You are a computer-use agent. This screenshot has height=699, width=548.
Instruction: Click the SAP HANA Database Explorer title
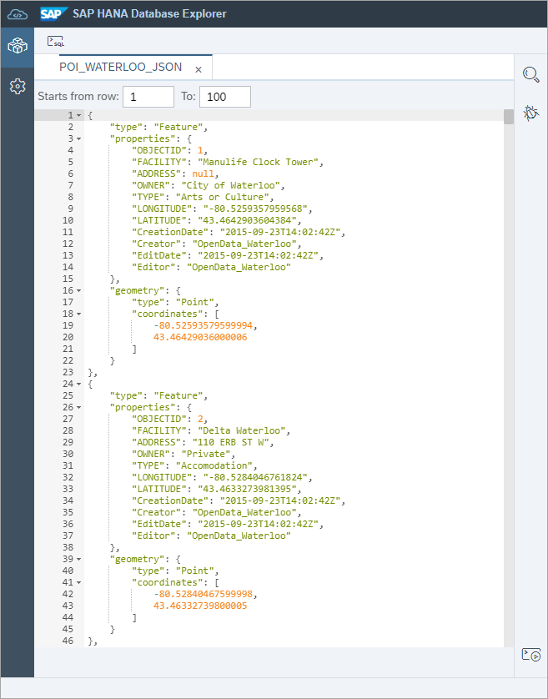pos(149,14)
